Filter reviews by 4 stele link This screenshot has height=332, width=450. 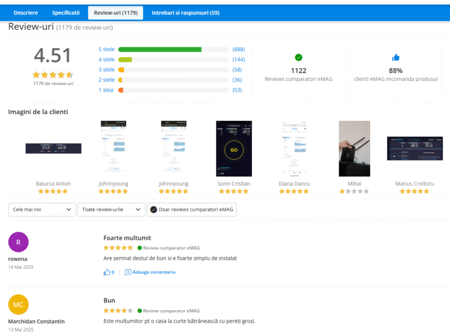106,60
